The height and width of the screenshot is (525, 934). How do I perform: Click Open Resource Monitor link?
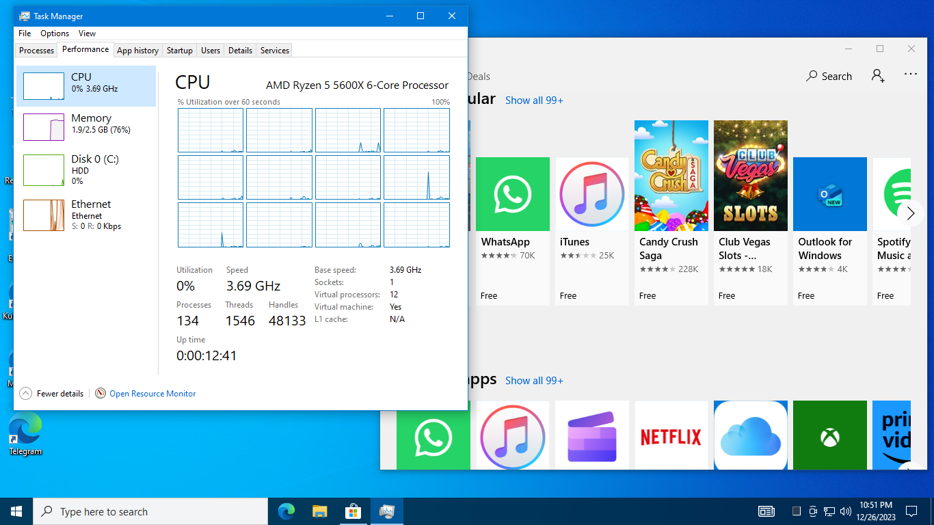tap(152, 394)
